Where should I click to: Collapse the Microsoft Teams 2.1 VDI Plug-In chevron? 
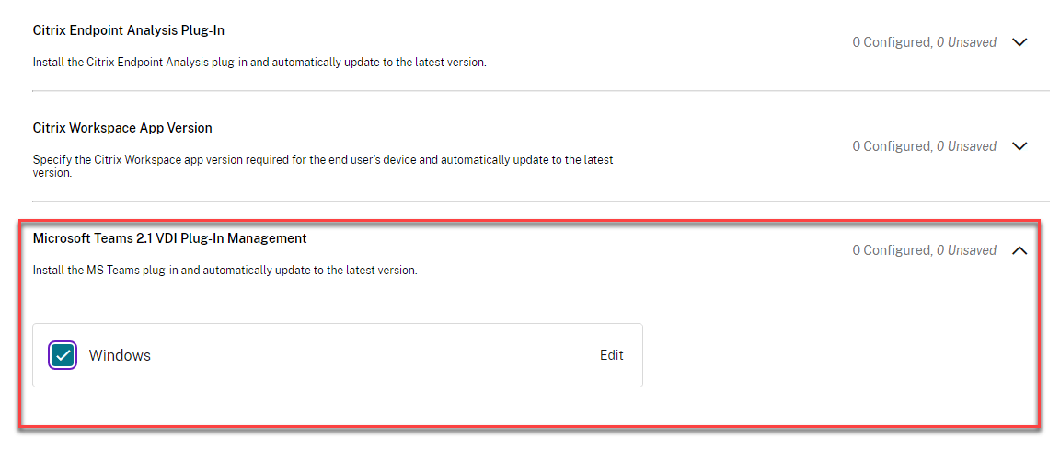pos(1019,250)
